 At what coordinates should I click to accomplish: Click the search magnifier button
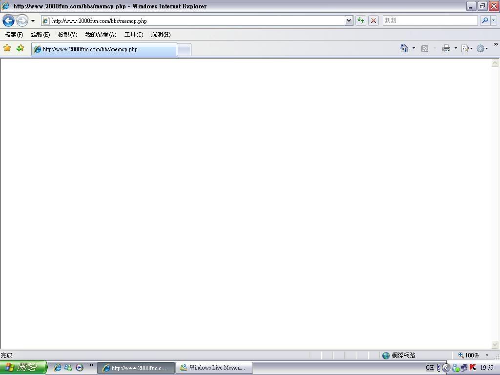coord(484,21)
